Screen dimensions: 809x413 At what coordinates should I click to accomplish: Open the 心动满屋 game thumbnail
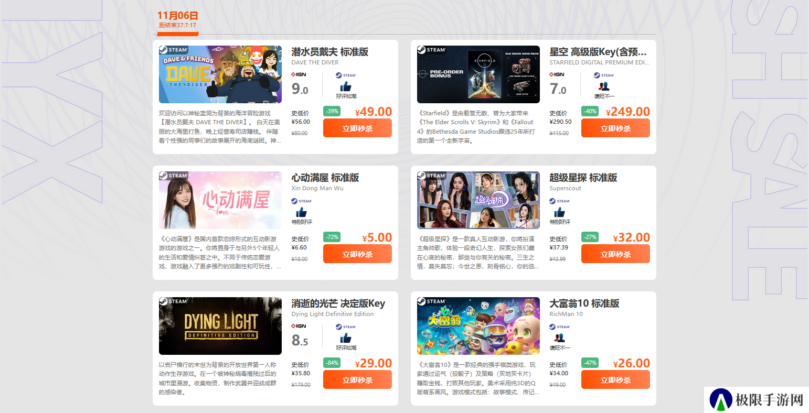(x=220, y=200)
